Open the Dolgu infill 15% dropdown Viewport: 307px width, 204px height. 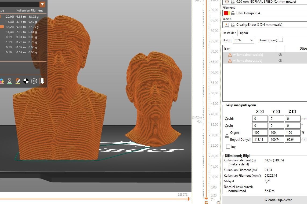point(244,40)
